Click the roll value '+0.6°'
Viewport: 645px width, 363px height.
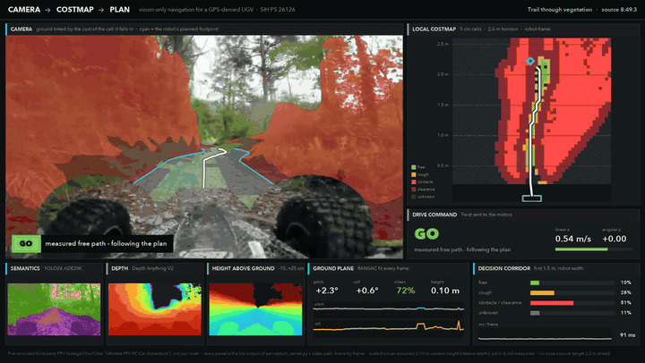pos(367,291)
